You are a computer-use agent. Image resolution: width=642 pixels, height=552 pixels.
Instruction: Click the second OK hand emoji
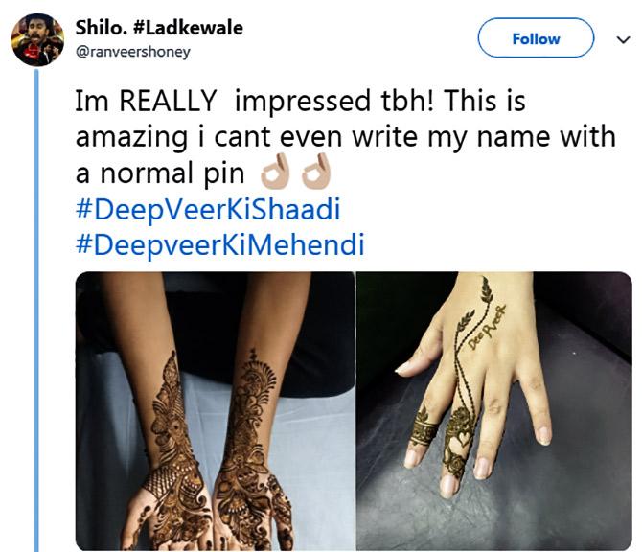pos(316,172)
